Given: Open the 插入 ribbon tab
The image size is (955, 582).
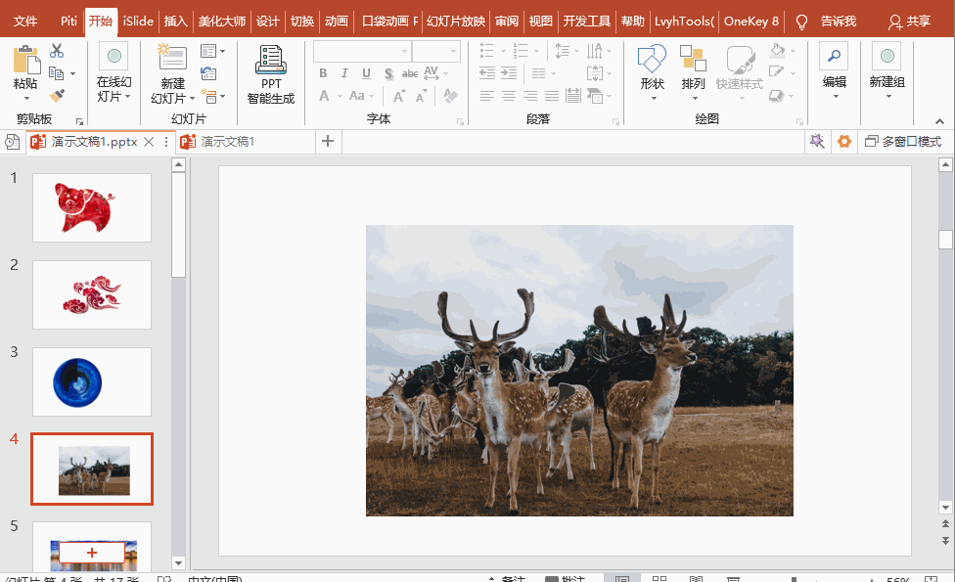Looking at the screenshot, I should (x=175, y=21).
